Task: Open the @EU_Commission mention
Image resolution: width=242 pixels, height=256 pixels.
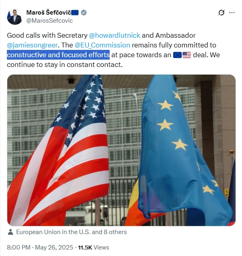Action: pos(102,45)
